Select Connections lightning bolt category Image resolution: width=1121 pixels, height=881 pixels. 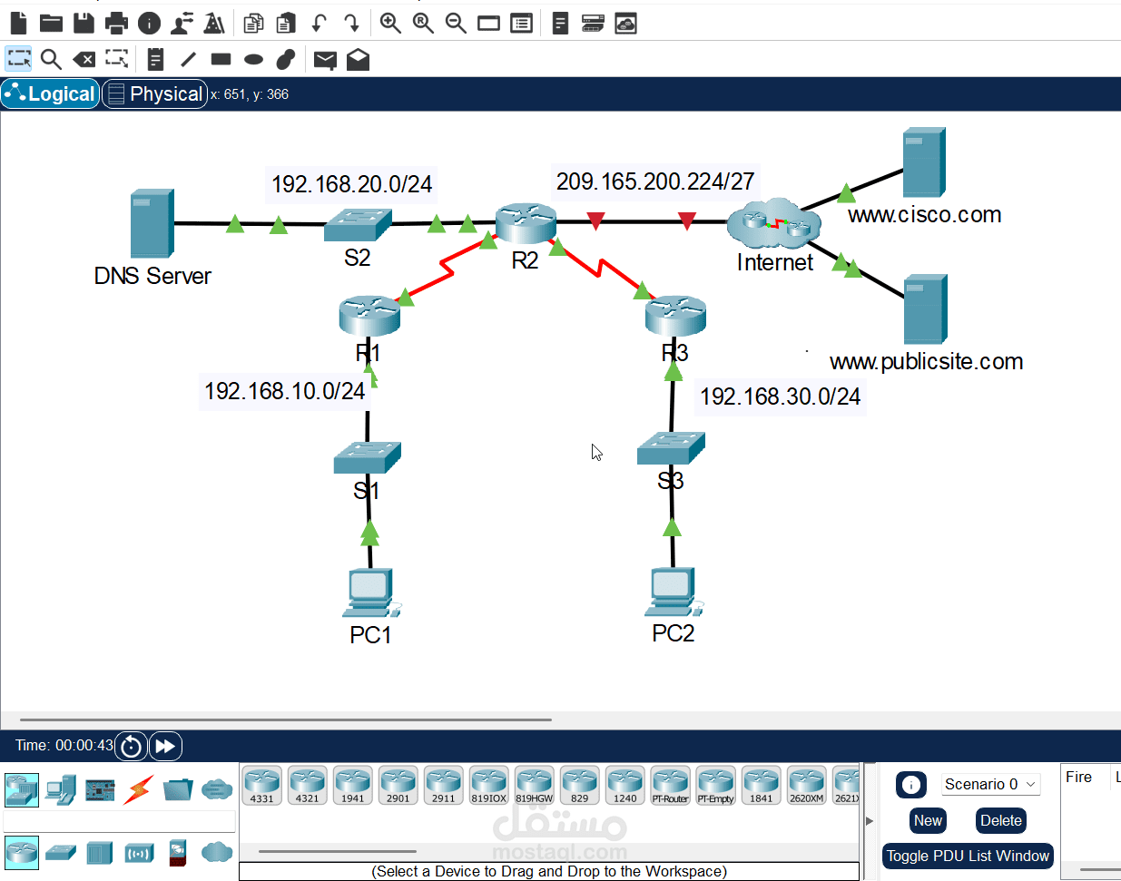click(139, 789)
